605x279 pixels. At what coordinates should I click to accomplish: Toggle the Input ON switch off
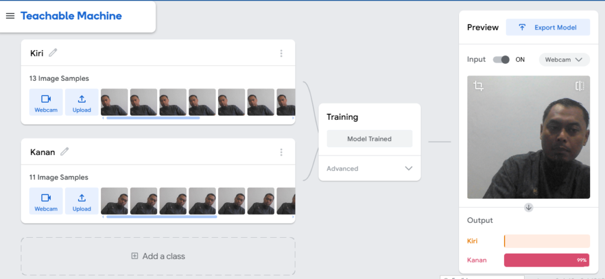click(501, 60)
